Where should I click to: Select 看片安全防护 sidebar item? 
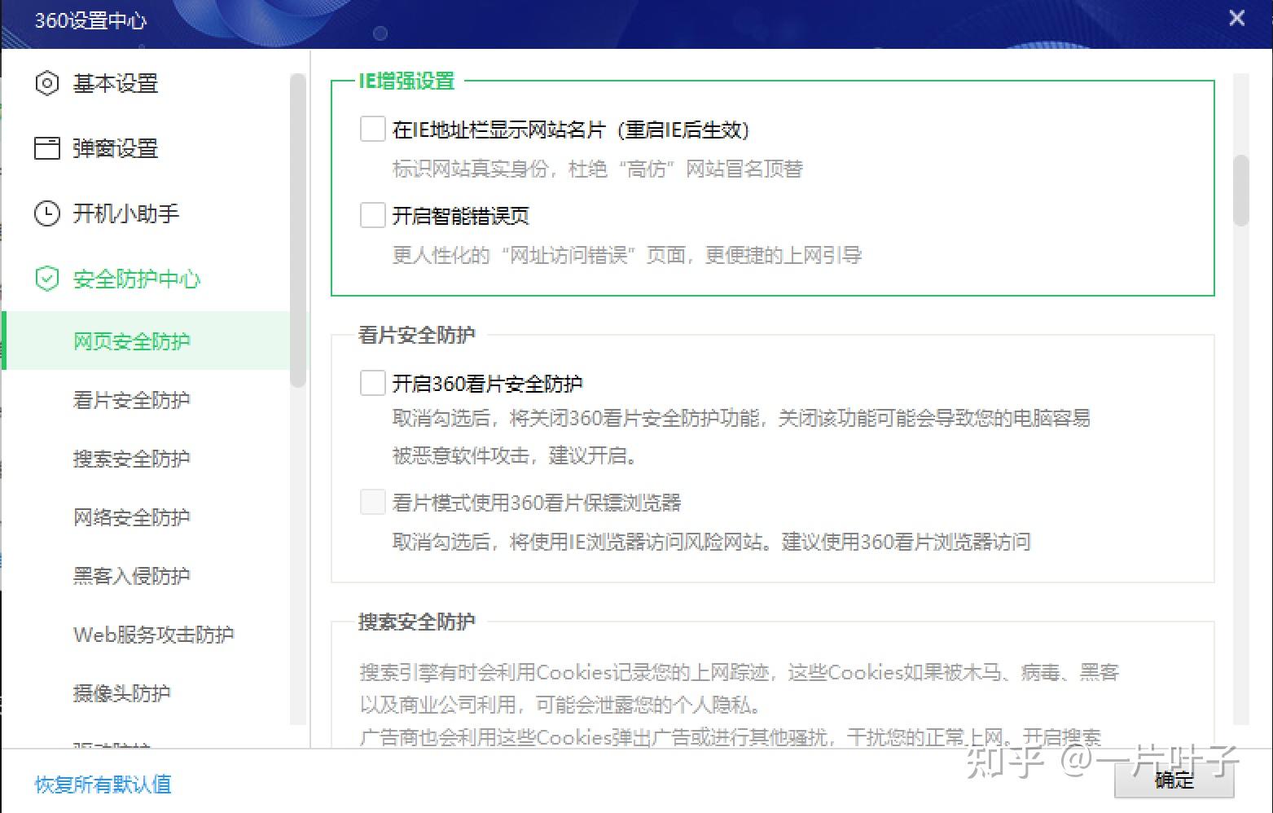pos(131,399)
